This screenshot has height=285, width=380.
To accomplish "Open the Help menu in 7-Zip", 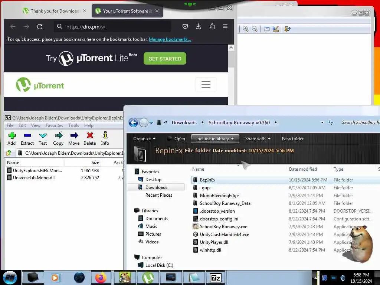I will (89, 125).
